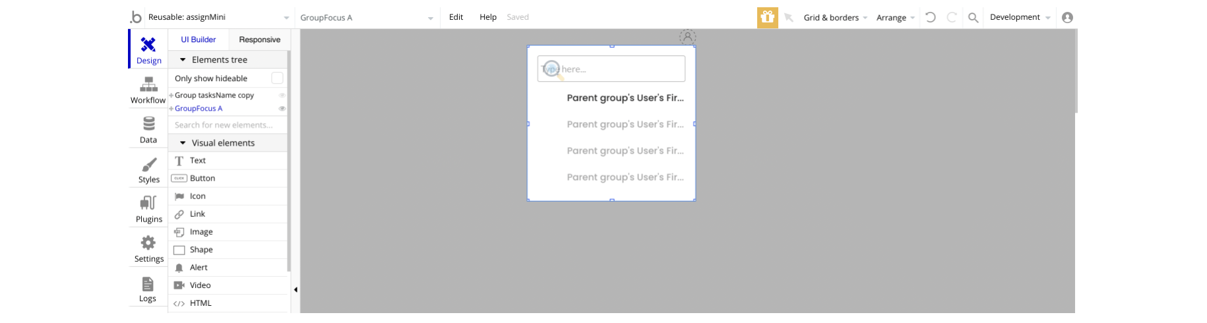Collapse the Visual elements section

pyautogui.click(x=183, y=143)
